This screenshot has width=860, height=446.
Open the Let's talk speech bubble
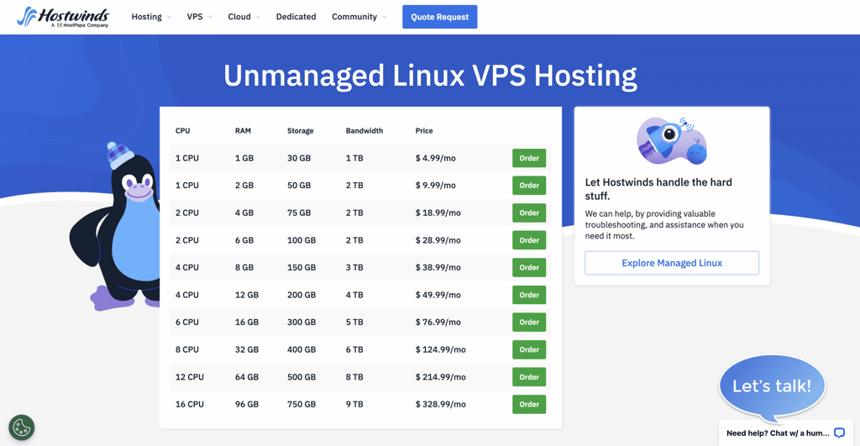(772, 387)
